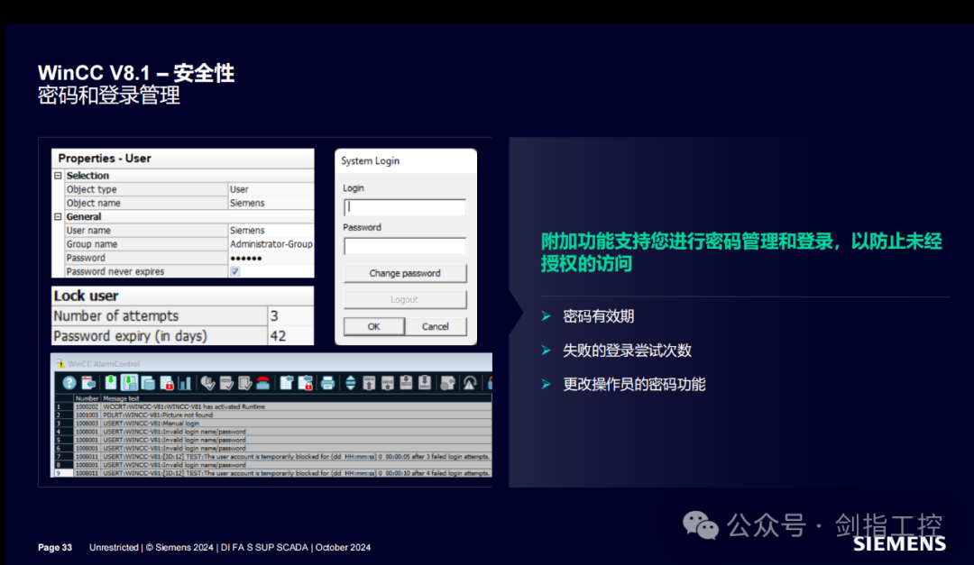Uncheck the Password never expires checkbox
The image size is (974, 565).
pyautogui.click(x=234, y=271)
